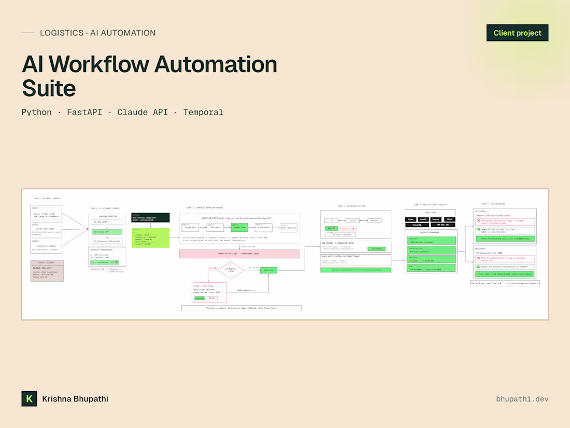This screenshot has height=428, width=570.
Task: Click the red X in Decision 1
Action: tap(478, 220)
